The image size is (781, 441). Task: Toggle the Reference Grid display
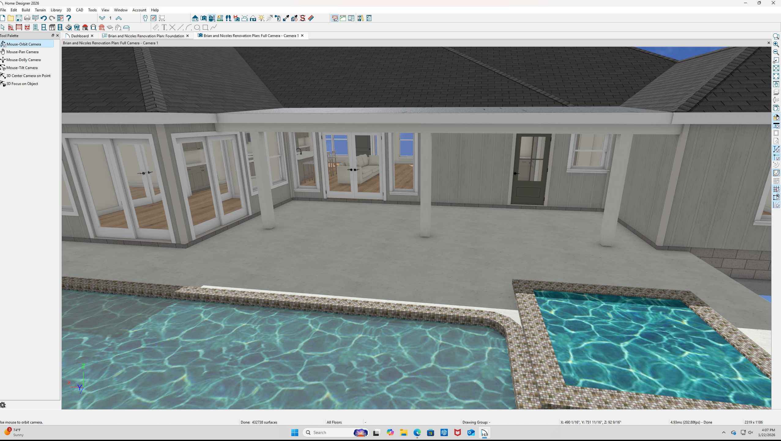click(776, 181)
